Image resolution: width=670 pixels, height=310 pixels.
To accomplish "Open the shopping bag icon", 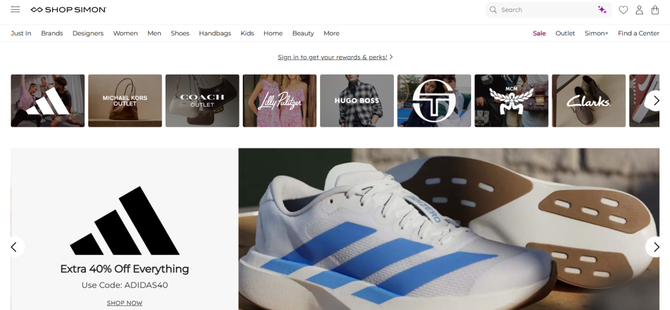I will point(655,10).
